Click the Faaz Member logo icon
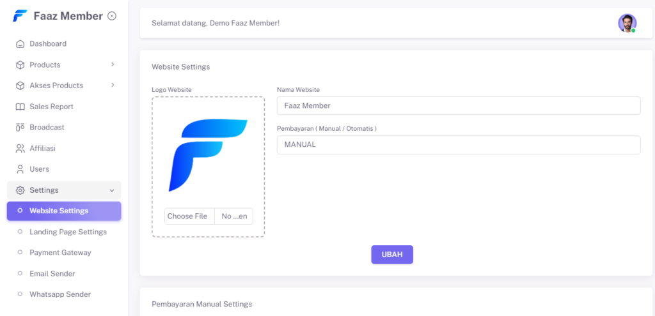This screenshot has width=655, height=316. coord(20,16)
